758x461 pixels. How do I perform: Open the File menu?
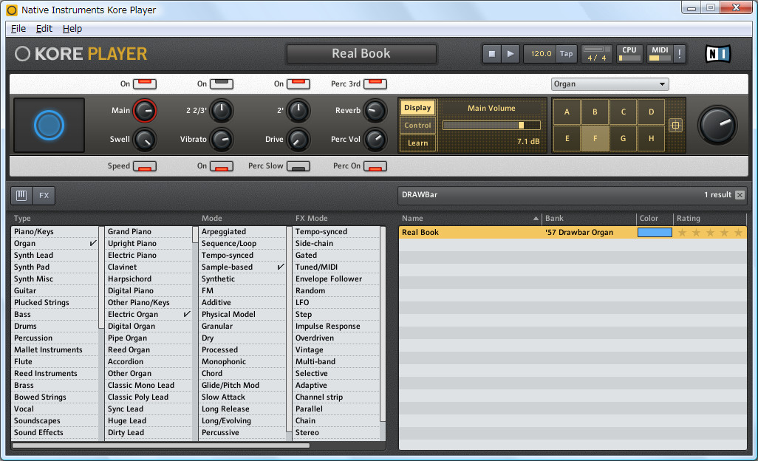tap(18, 29)
